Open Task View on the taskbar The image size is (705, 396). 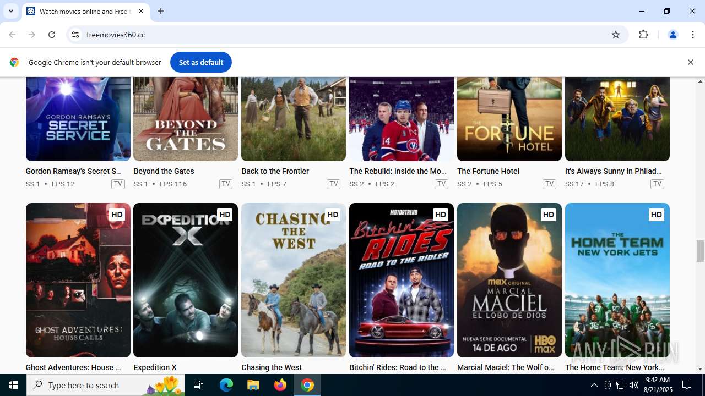point(198,385)
